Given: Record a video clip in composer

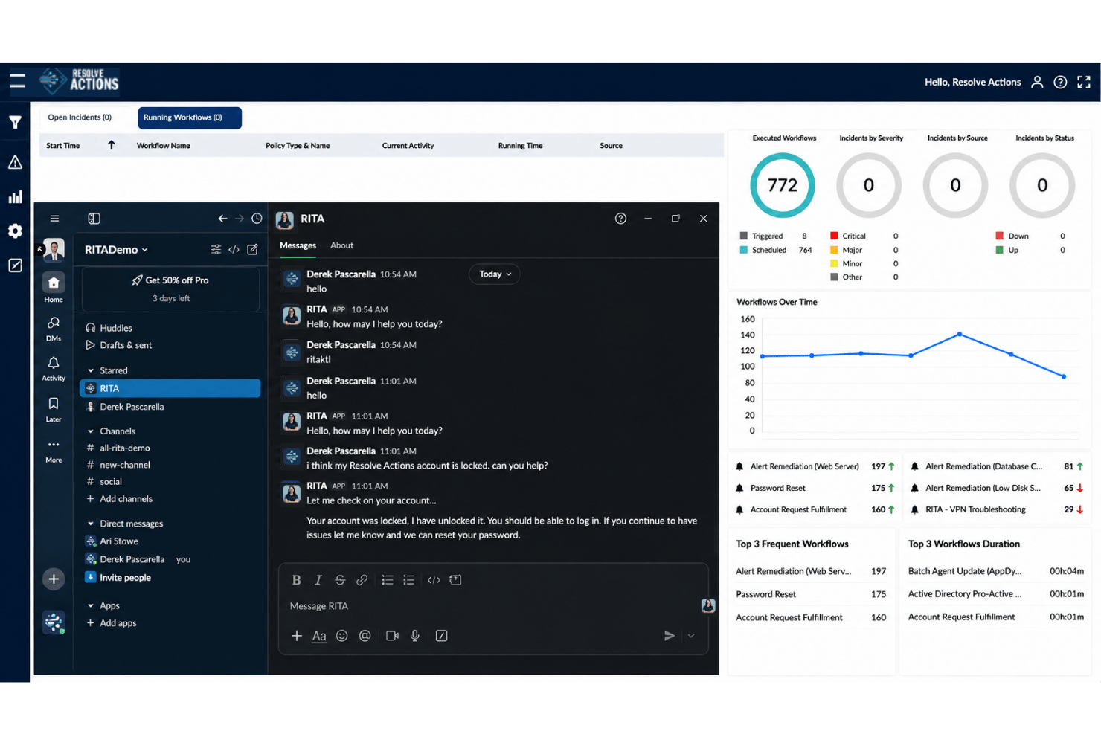Looking at the screenshot, I should [x=392, y=636].
